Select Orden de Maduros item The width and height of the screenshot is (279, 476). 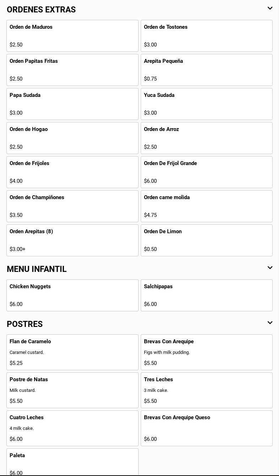(x=72, y=36)
